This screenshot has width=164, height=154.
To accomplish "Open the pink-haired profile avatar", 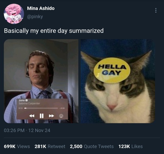I will click(x=14, y=14).
